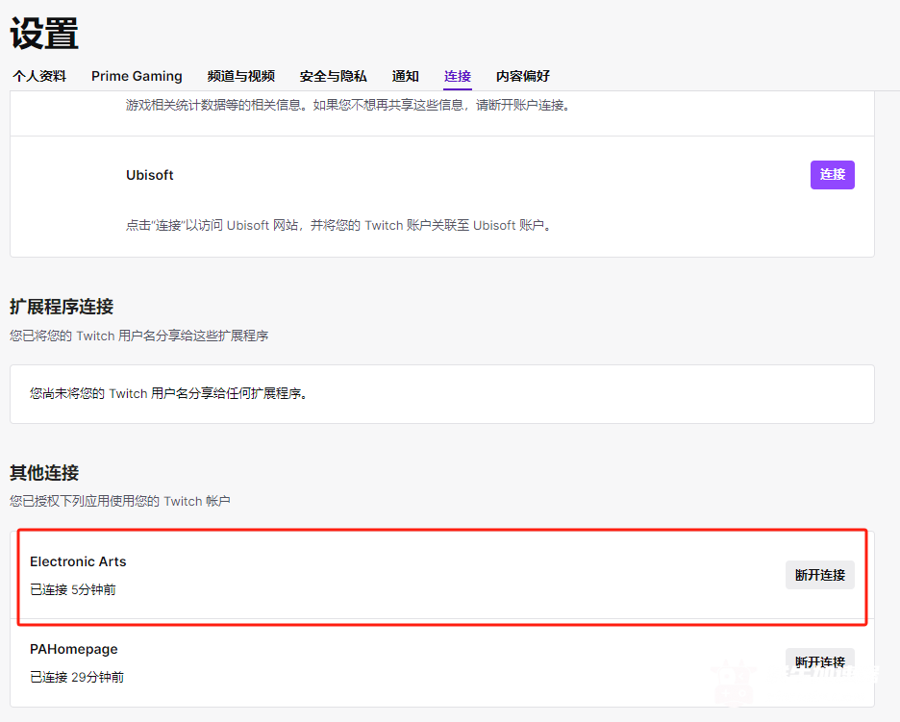
Task: Click the Ubisoft account linking description
Action: pyautogui.click(x=339, y=225)
